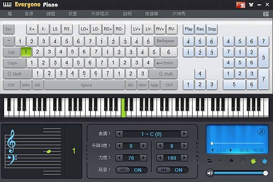Viewport: 273px width, 182px height.
Task: Click the Backspace key on virtual keyboard
Action: point(166,41)
